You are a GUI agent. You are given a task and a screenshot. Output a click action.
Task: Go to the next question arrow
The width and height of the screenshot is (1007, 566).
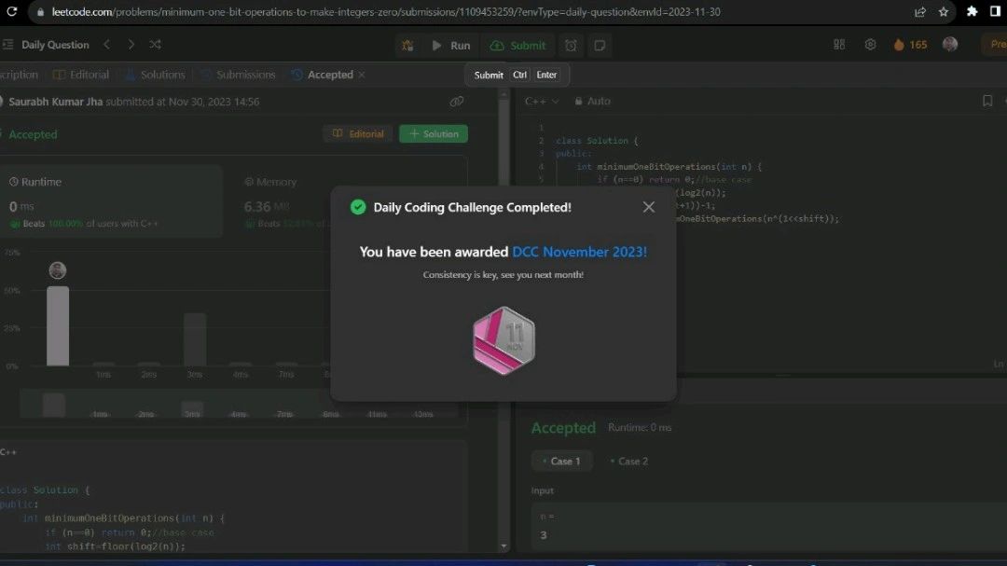[131, 45]
